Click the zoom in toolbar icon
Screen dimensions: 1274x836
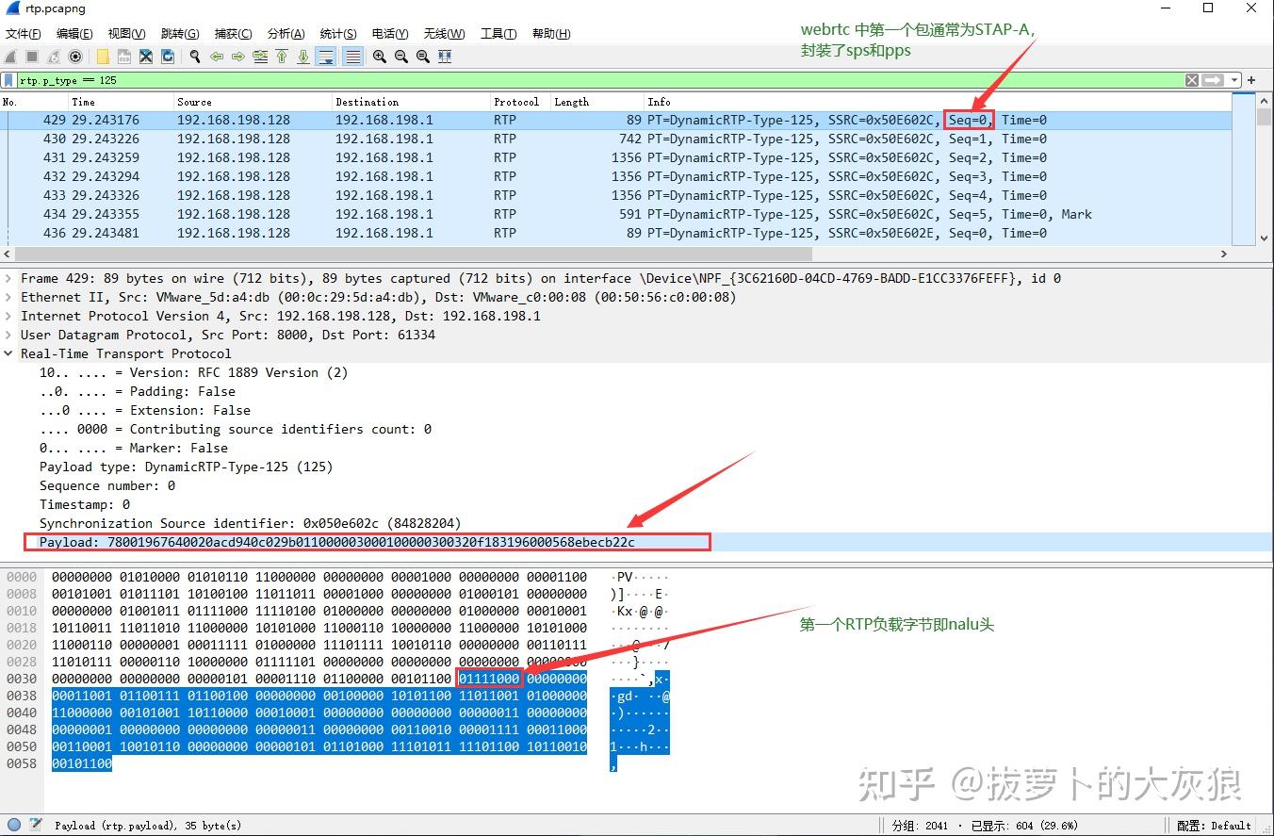(x=380, y=57)
